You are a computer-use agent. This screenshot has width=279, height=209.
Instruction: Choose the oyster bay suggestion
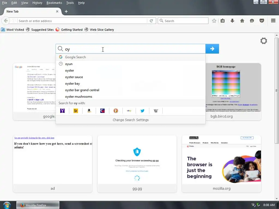point(131,84)
